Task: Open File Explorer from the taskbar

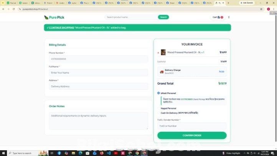Action: pos(73,153)
